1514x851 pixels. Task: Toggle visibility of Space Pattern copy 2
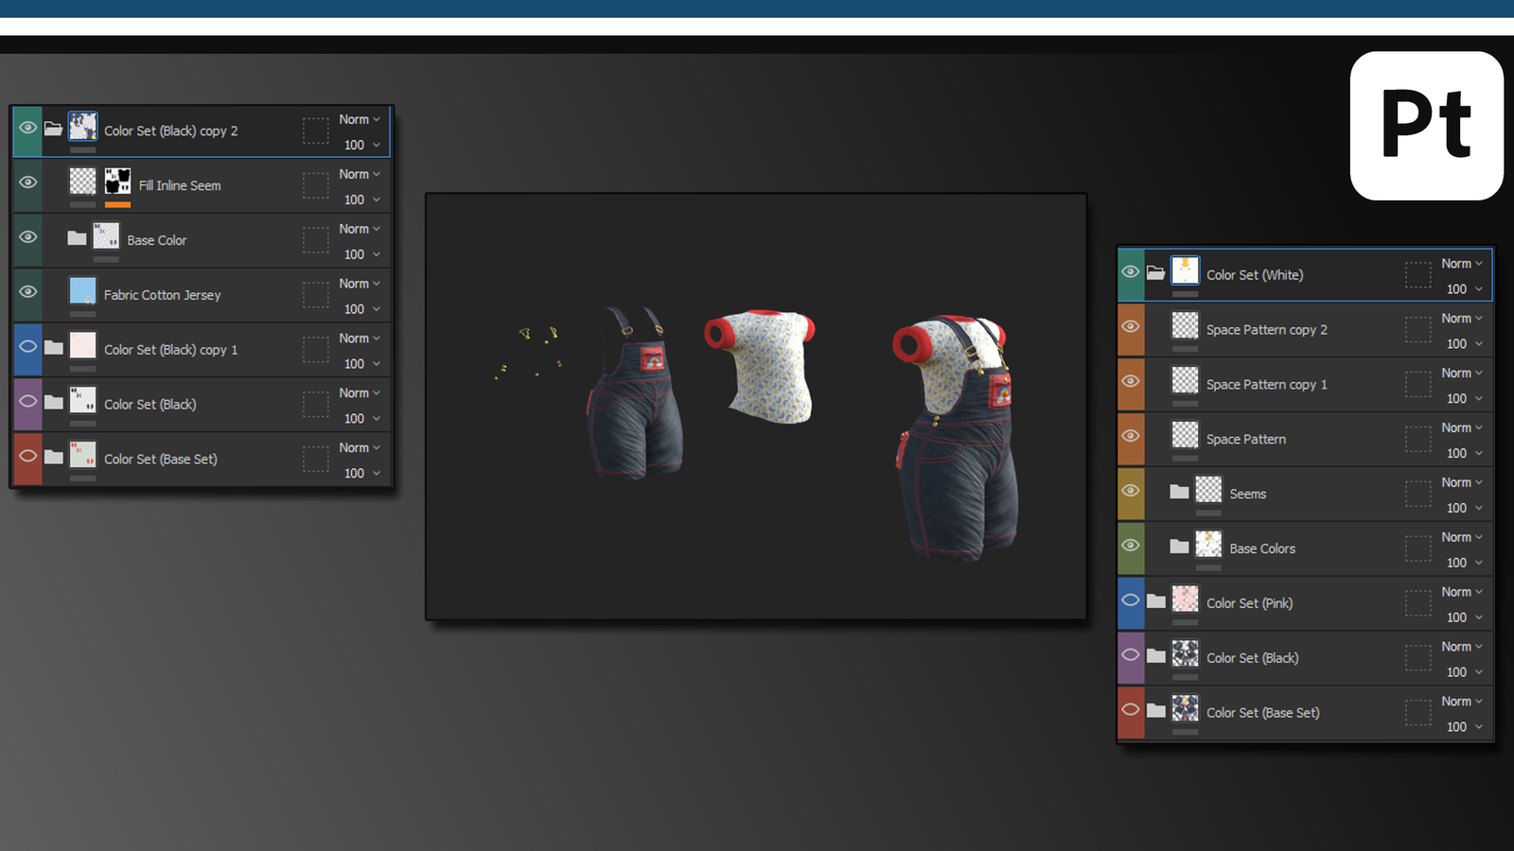(x=1131, y=327)
